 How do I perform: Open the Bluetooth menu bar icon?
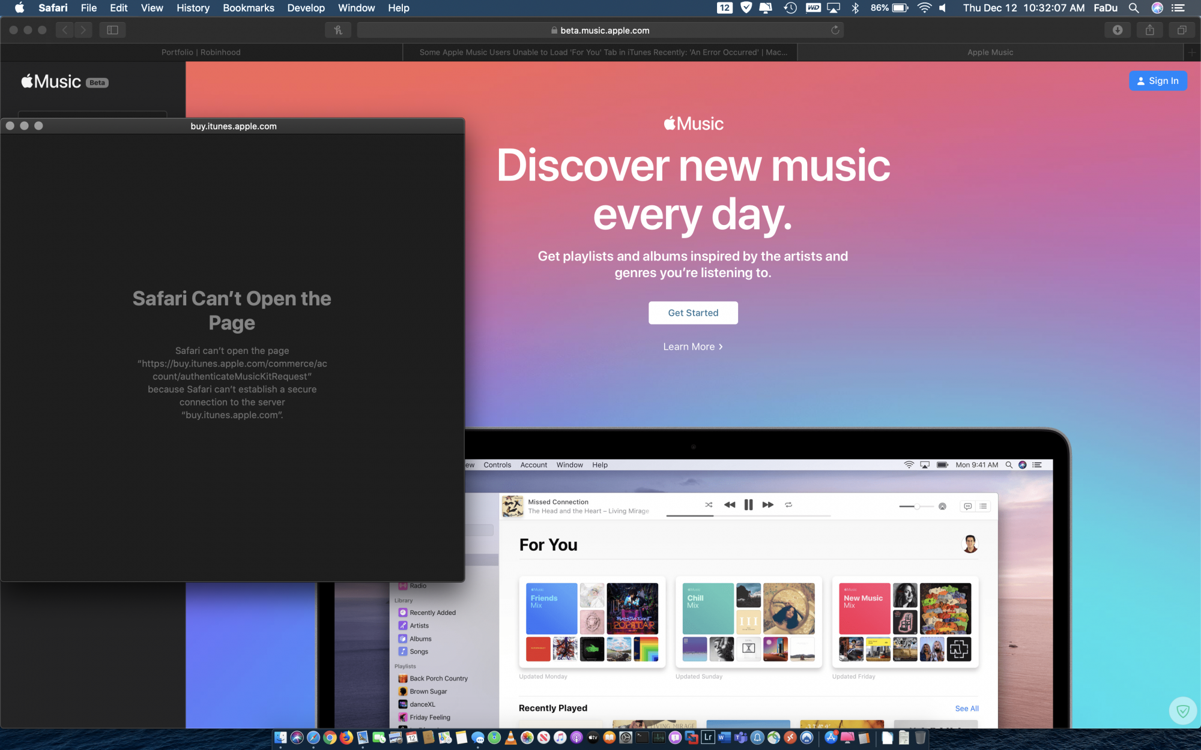(856, 8)
